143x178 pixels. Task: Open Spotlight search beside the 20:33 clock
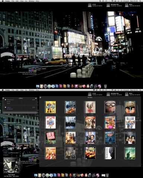tap(140, 90)
